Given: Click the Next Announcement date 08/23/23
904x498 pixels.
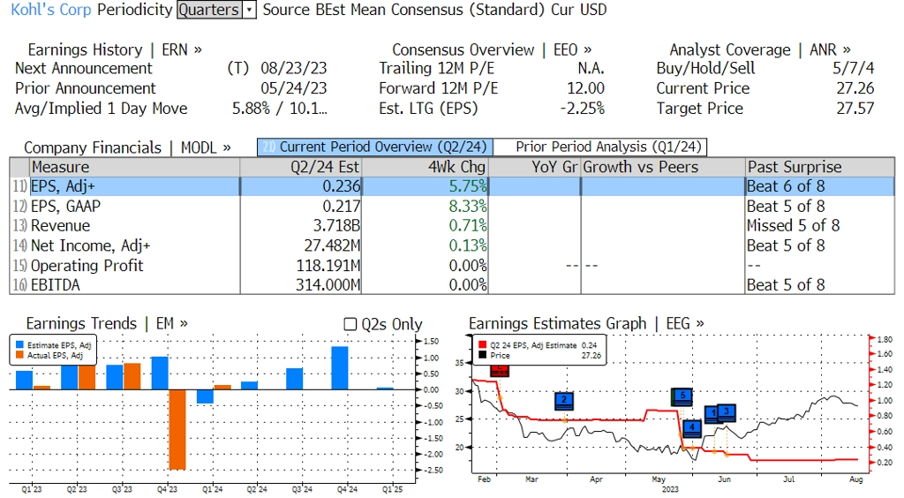Looking at the screenshot, I should [x=293, y=69].
